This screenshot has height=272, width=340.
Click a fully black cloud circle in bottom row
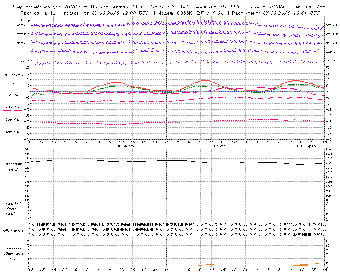pyautogui.click(x=305, y=234)
